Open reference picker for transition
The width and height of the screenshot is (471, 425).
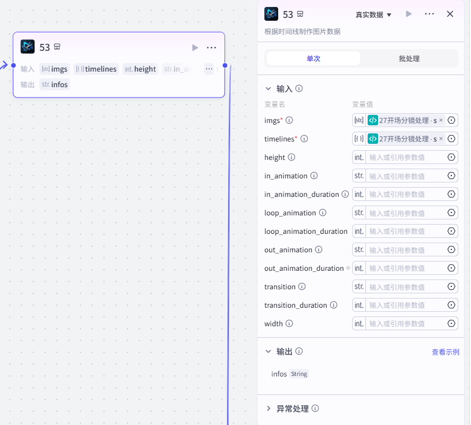click(x=451, y=286)
